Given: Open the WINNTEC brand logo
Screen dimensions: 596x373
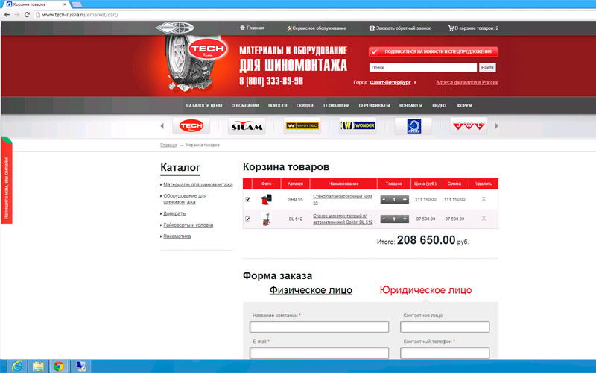Looking at the screenshot, I should click(x=302, y=126).
